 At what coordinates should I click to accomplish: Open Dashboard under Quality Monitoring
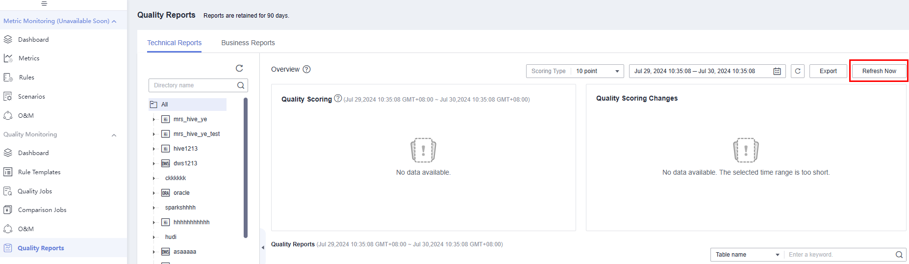click(x=33, y=153)
